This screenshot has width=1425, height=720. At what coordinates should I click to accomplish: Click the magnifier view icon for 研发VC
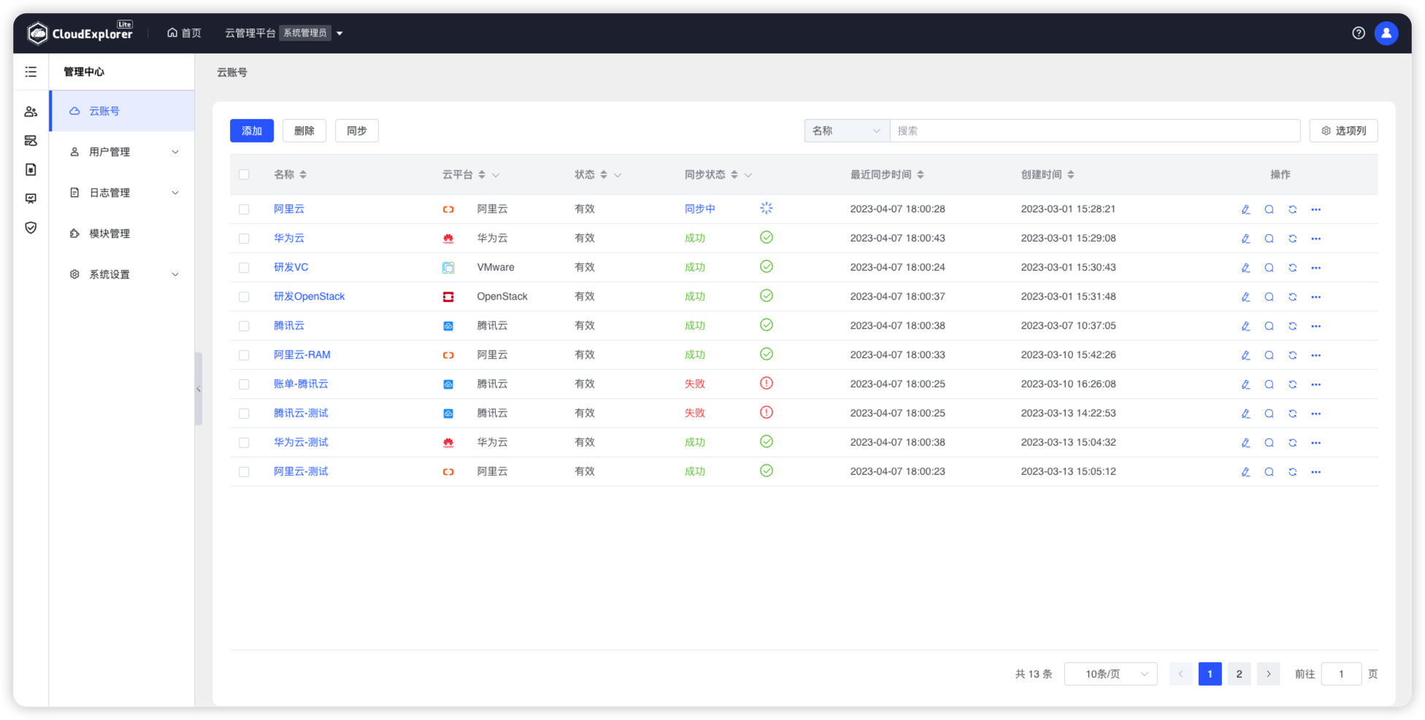coord(1269,267)
